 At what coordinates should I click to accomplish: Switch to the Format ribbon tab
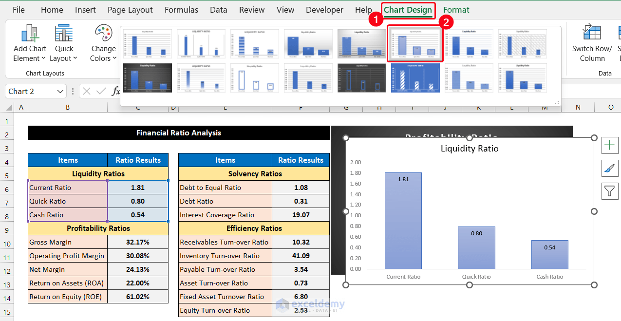click(456, 9)
